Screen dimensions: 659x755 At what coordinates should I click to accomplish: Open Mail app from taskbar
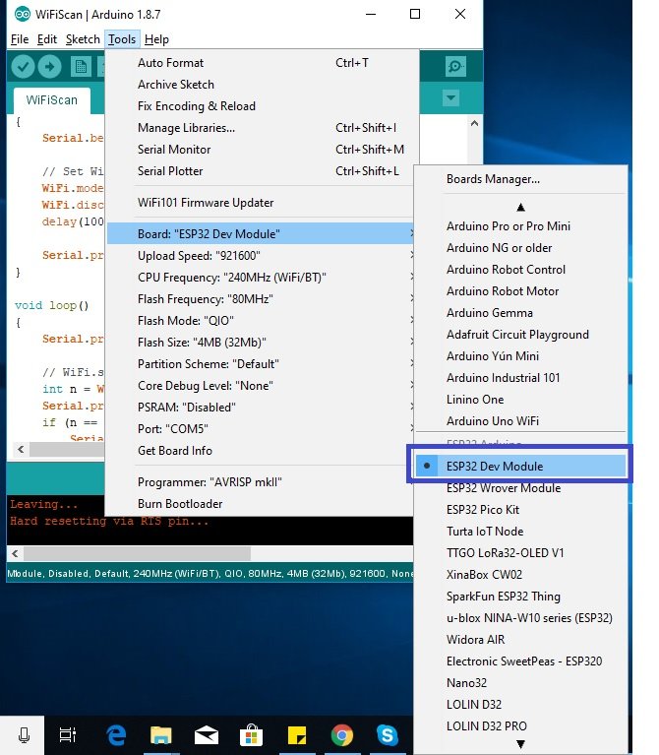[x=207, y=735]
